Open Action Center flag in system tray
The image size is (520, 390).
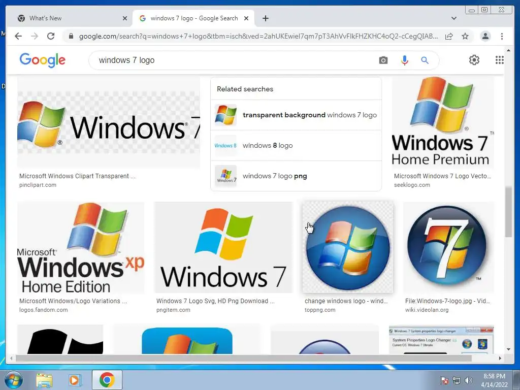[444, 380]
